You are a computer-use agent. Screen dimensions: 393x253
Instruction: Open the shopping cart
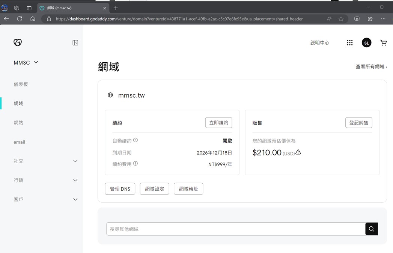pos(383,43)
